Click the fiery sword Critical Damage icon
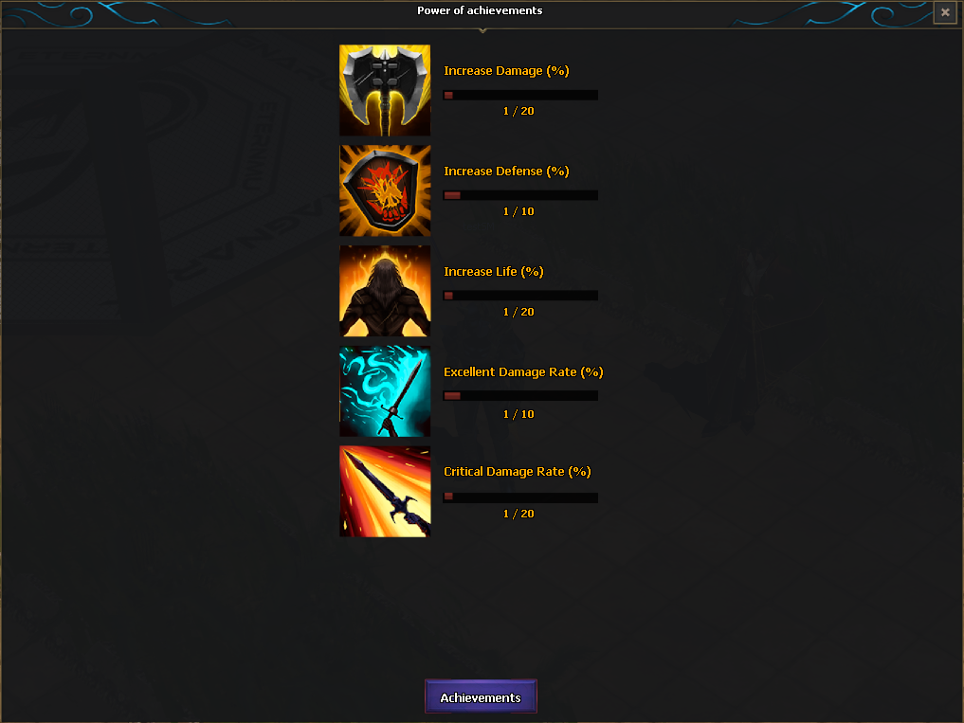This screenshot has width=964, height=723. click(385, 491)
